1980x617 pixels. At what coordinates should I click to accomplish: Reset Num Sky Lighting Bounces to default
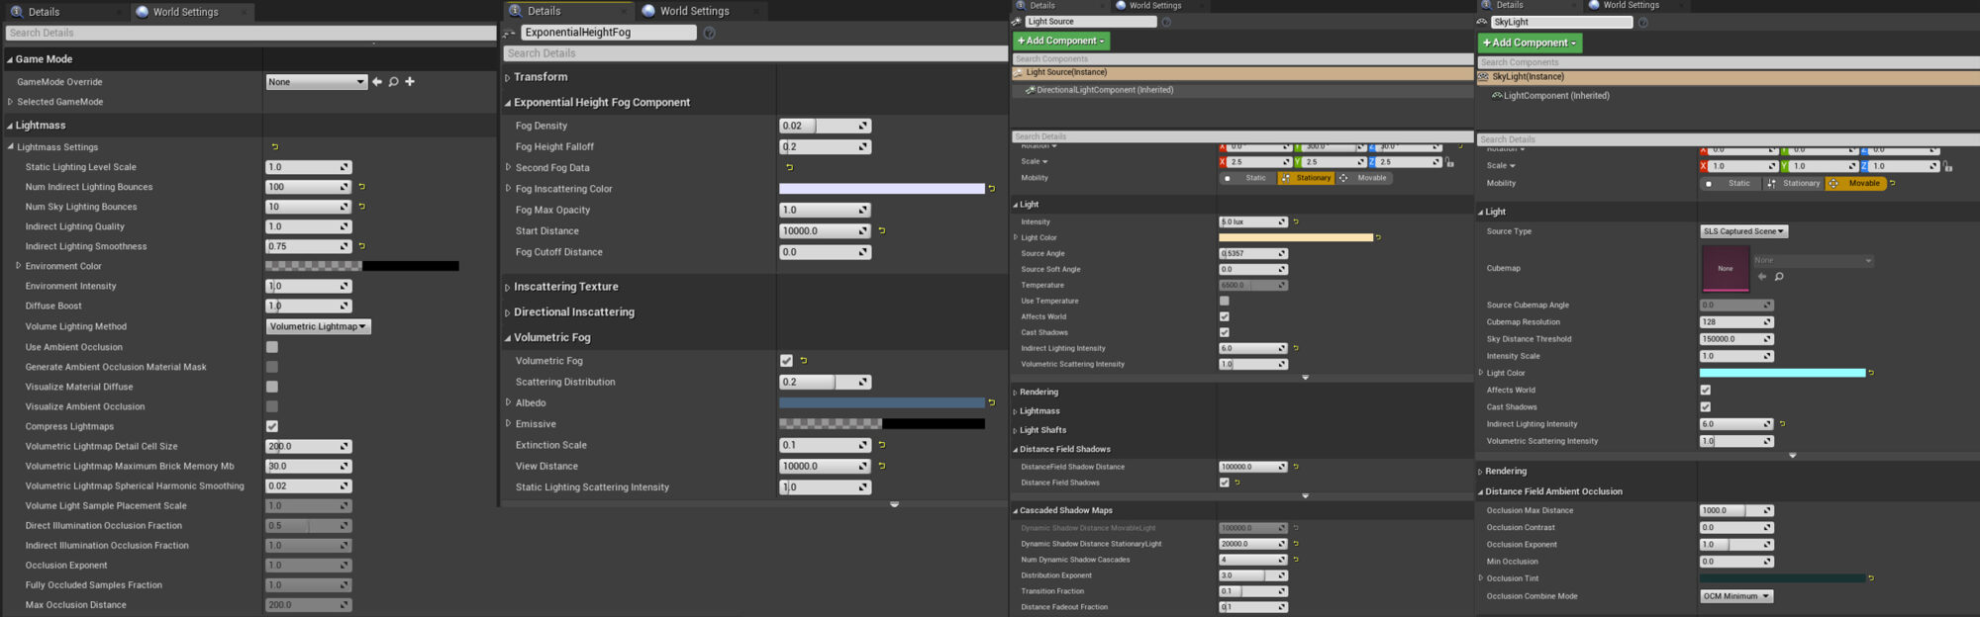coord(361,207)
